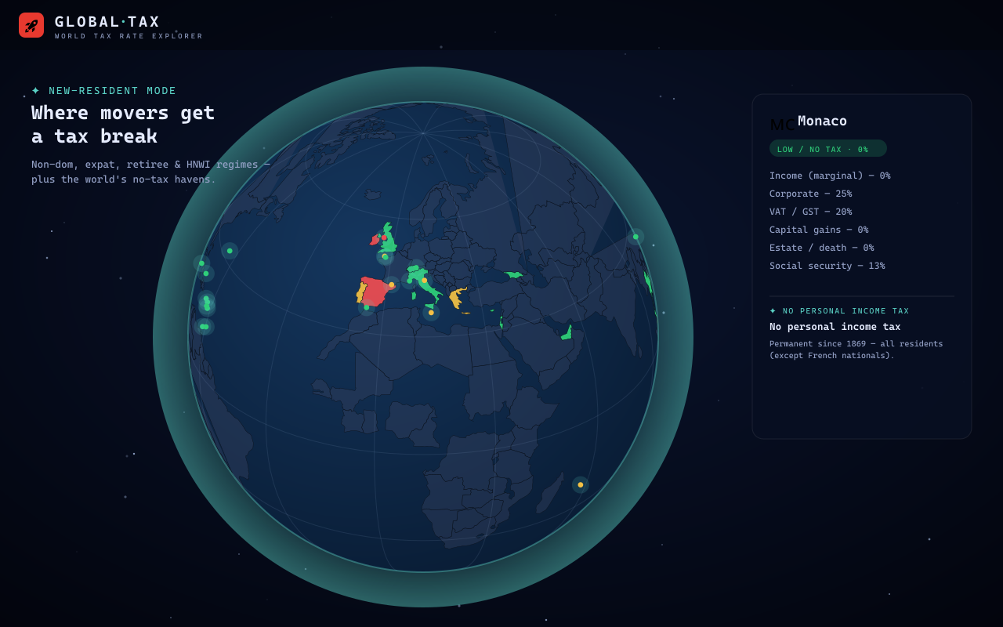This screenshot has height=627, width=1003.
Task: Click the yellow Andorra marker at Spain's northeast
Action: tap(392, 285)
